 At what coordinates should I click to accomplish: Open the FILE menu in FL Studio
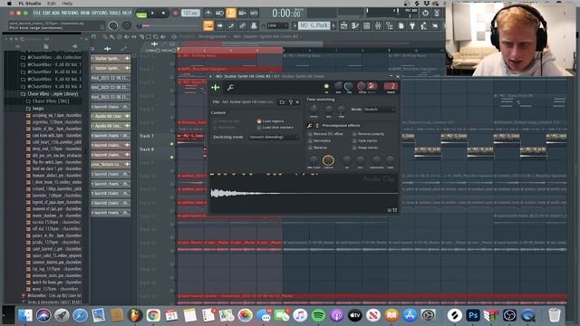(36, 13)
